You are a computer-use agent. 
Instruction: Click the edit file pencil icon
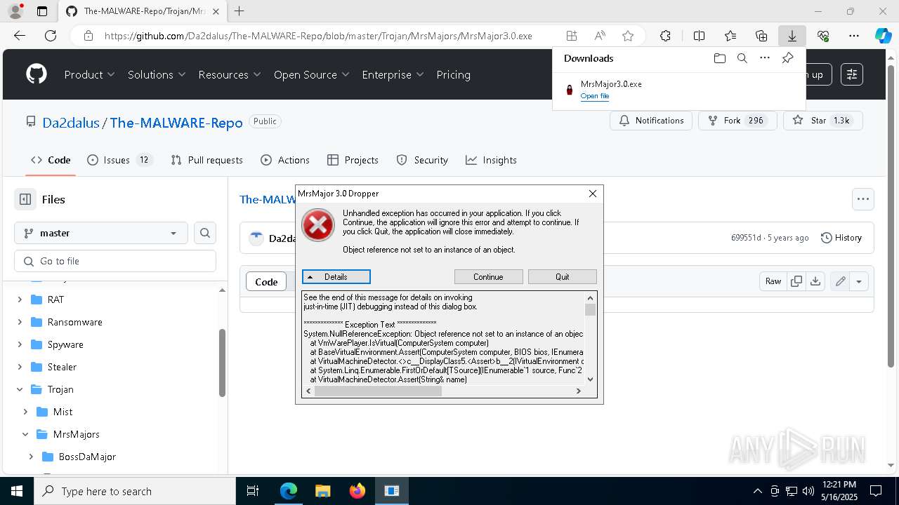click(x=840, y=281)
